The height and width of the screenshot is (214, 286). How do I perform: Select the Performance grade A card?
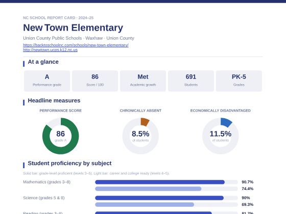[x=47, y=81]
